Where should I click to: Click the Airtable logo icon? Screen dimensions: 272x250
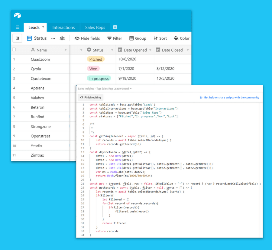click(x=17, y=16)
